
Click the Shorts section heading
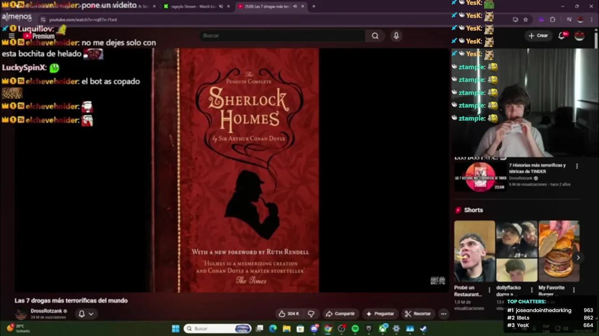coord(473,210)
